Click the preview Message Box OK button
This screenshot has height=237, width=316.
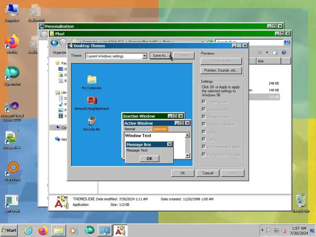pos(149,159)
